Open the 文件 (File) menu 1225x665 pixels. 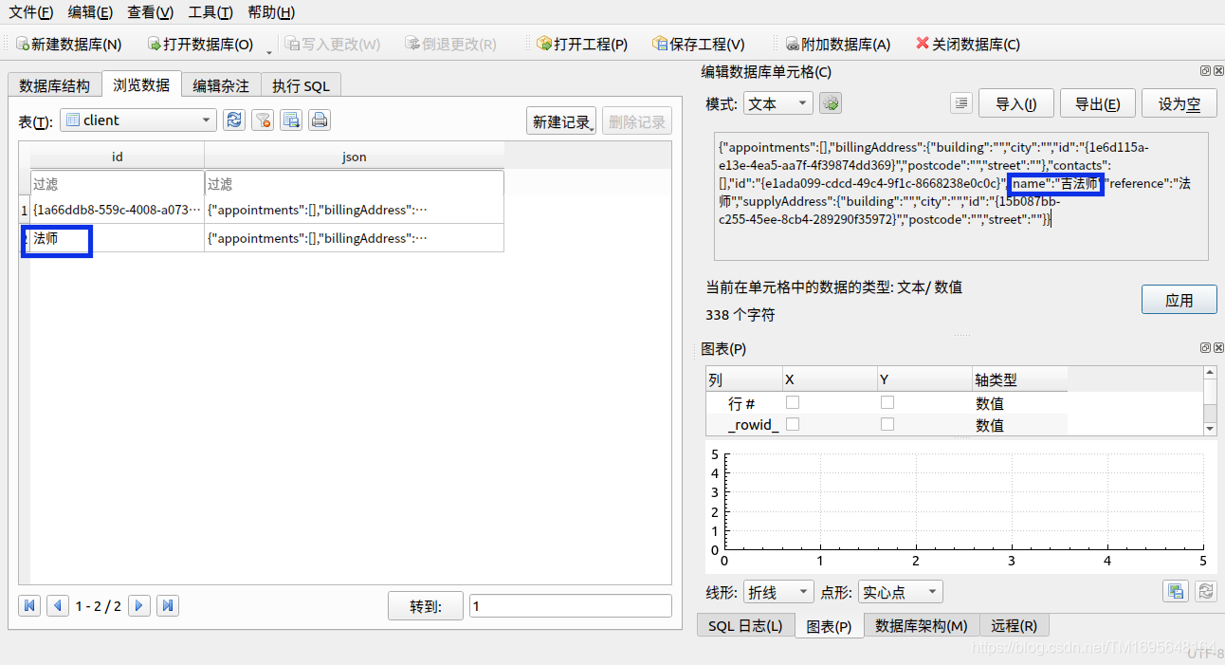[31, 12]
